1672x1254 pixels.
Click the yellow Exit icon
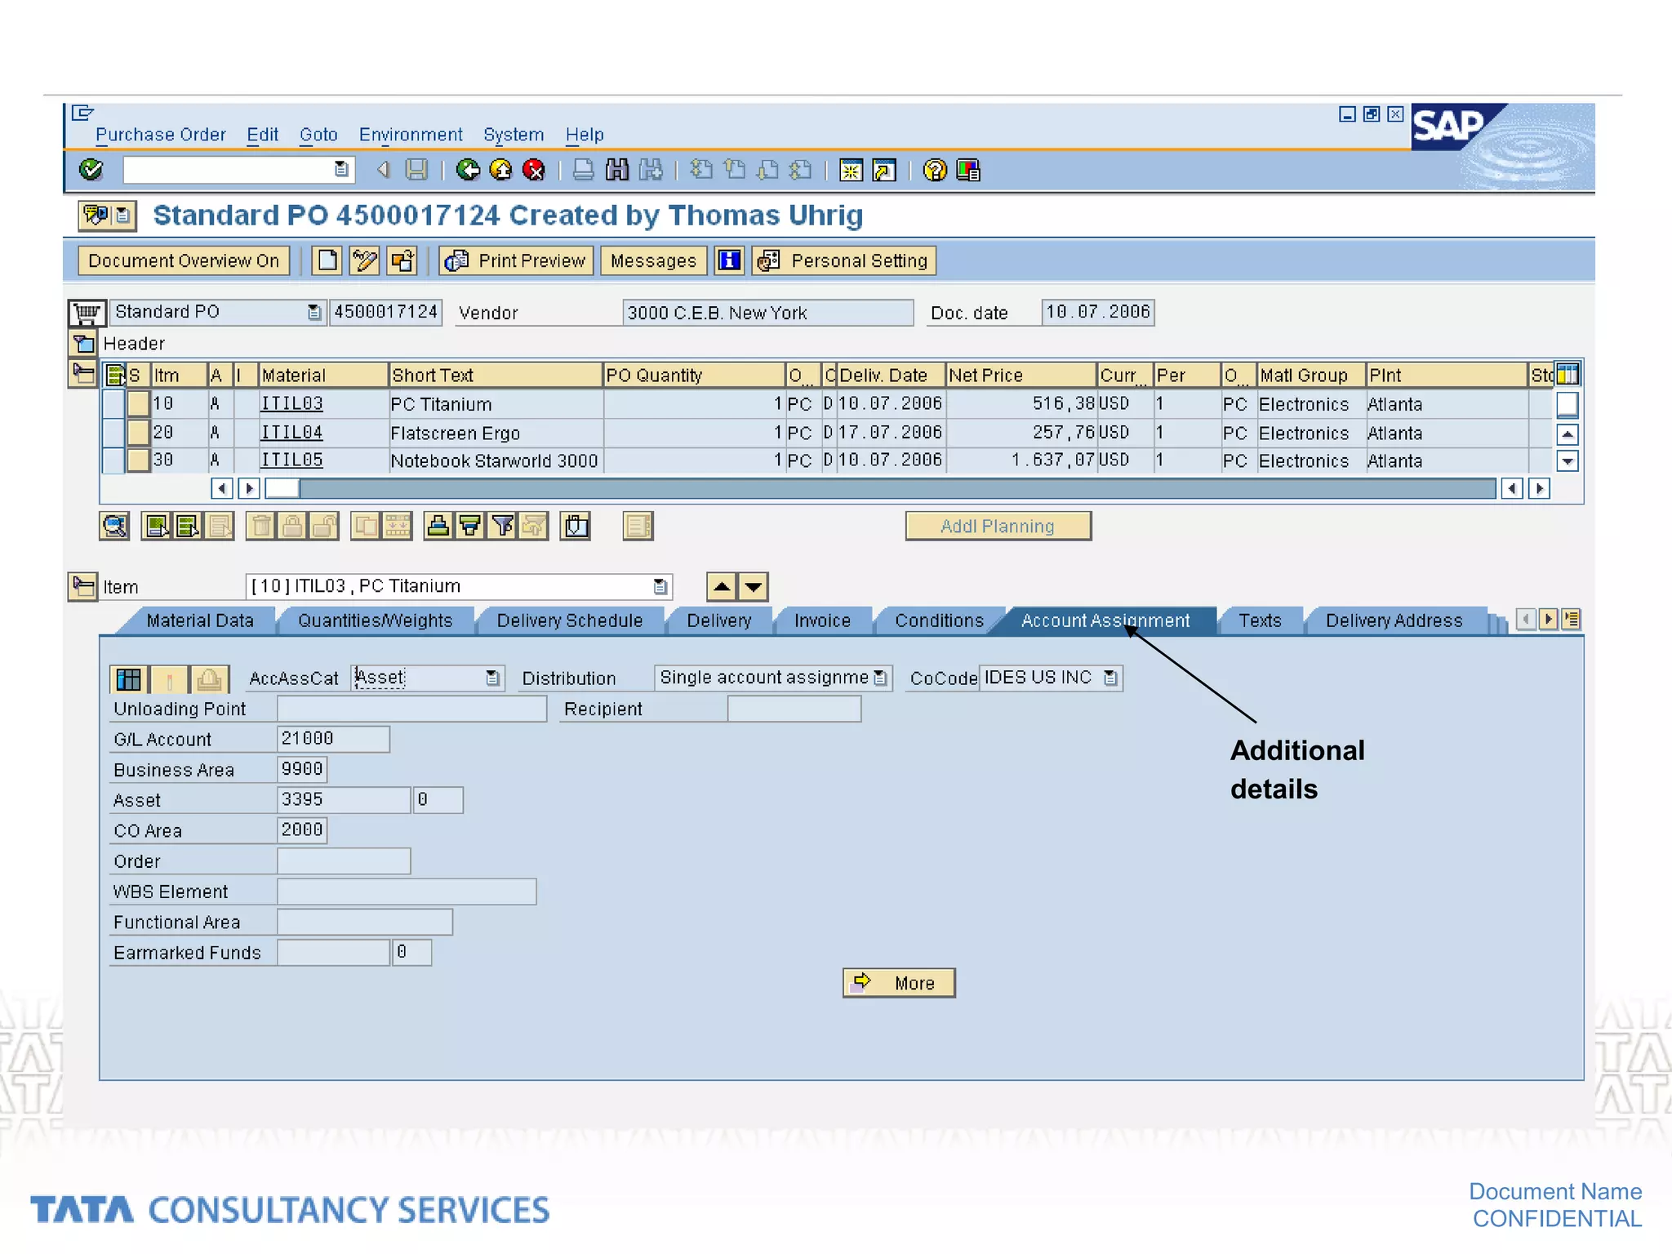tap(500, 170)
